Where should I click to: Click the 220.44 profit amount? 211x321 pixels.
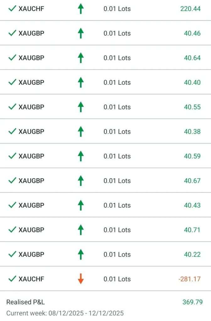coord(190,8)
